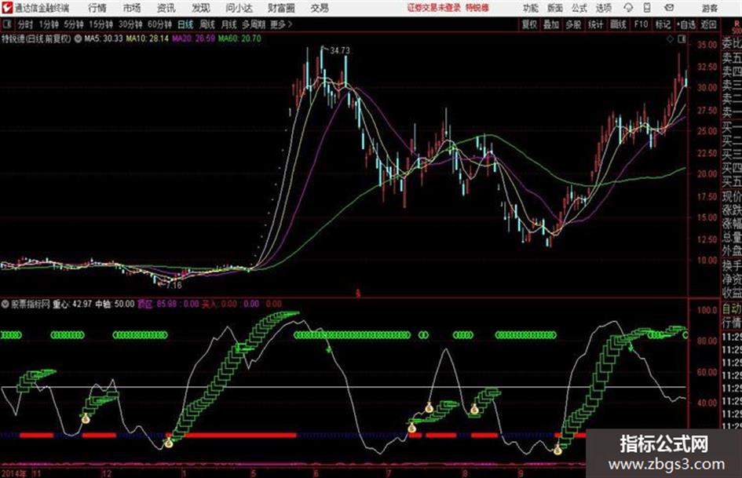Click the 34.73 high price label
The width and height of the screenshot is (742, 478).
click(x=340, y=50)
